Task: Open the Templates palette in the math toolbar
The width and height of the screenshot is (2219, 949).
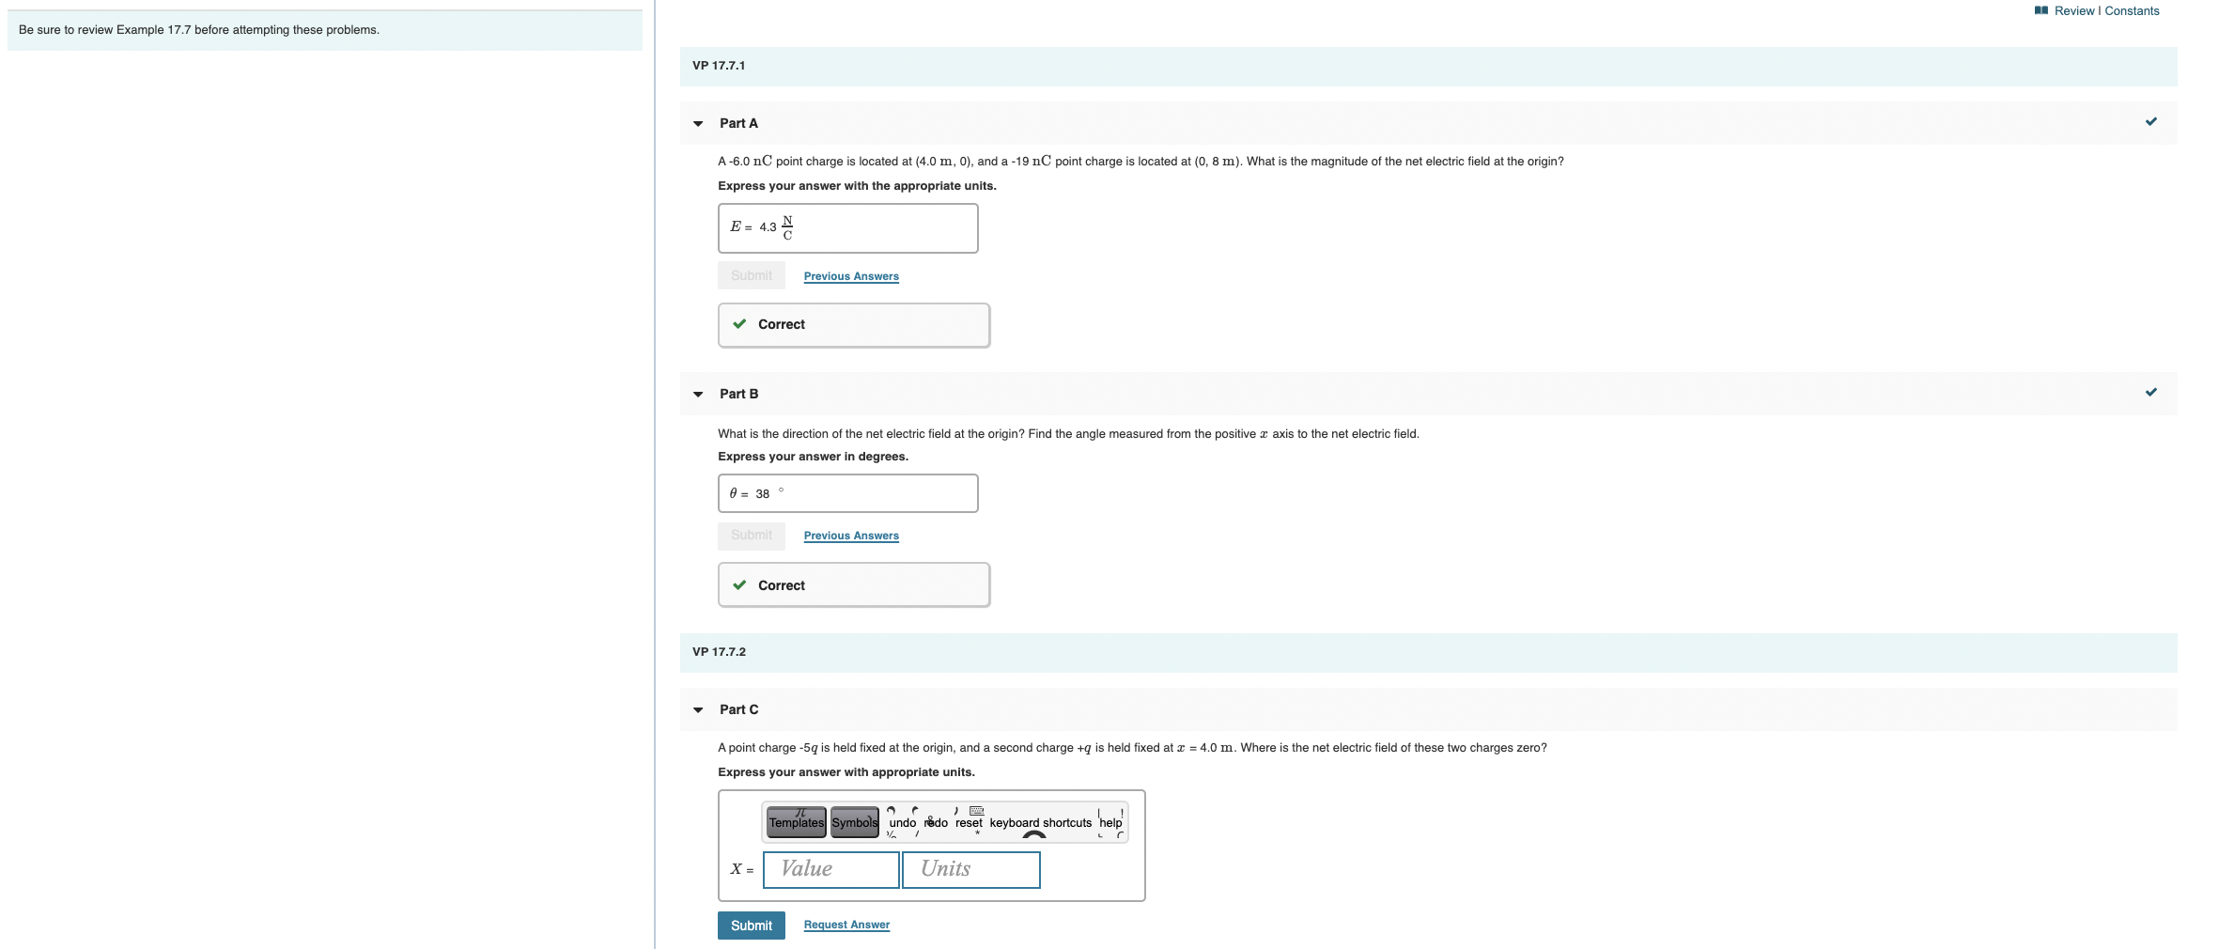Action: (x=795, y=821)
